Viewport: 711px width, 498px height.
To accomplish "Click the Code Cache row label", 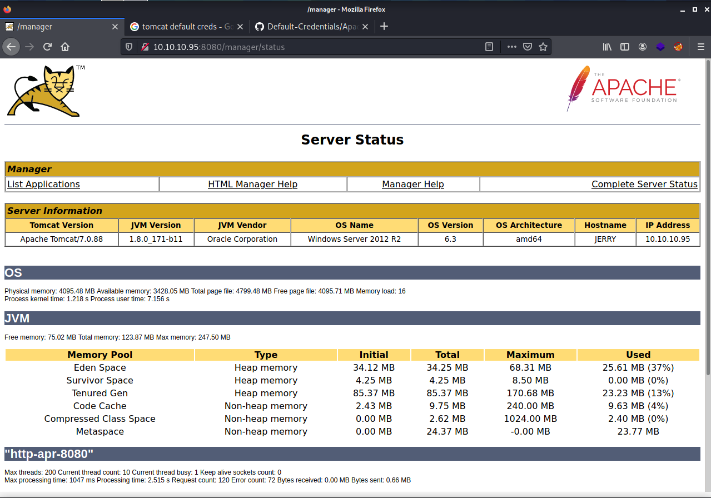I will [100, 406].
